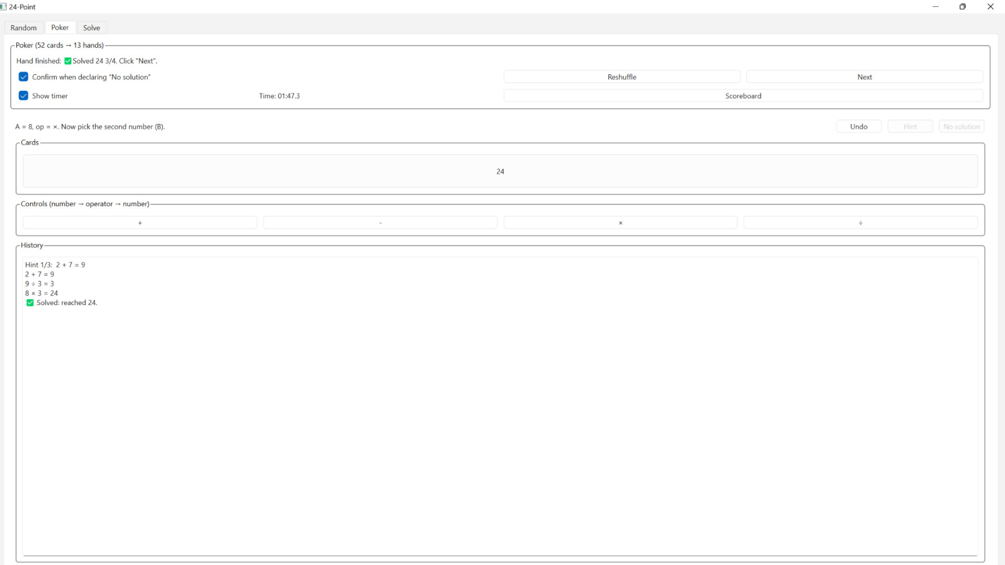
Task: Toggle the Show timer checkbox
Action: click(24, 96)
